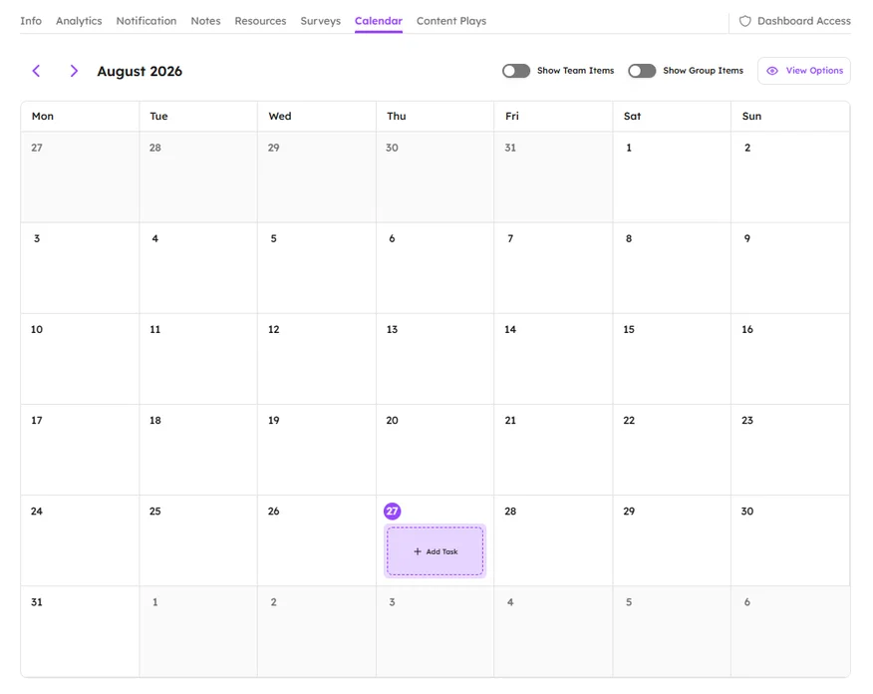Select Sunday August 2 cell
Image resolution: width=873 pixels, height=694 pixels.
coord(790,177)
